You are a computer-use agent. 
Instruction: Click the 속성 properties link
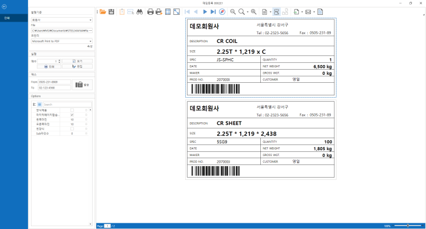(89, 46)
